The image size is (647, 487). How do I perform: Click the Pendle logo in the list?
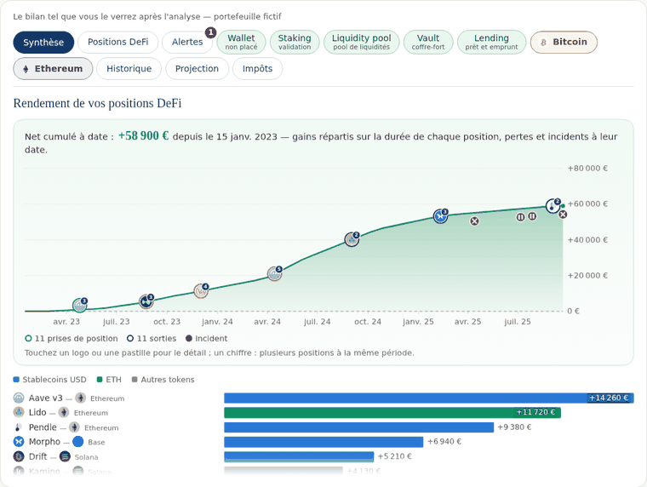click(19, 427)
